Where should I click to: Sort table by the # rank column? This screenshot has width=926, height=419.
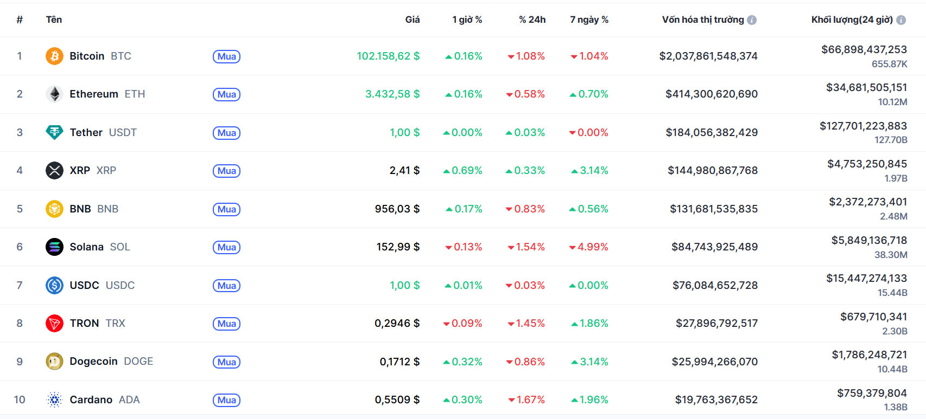click(x=20, y=20)
